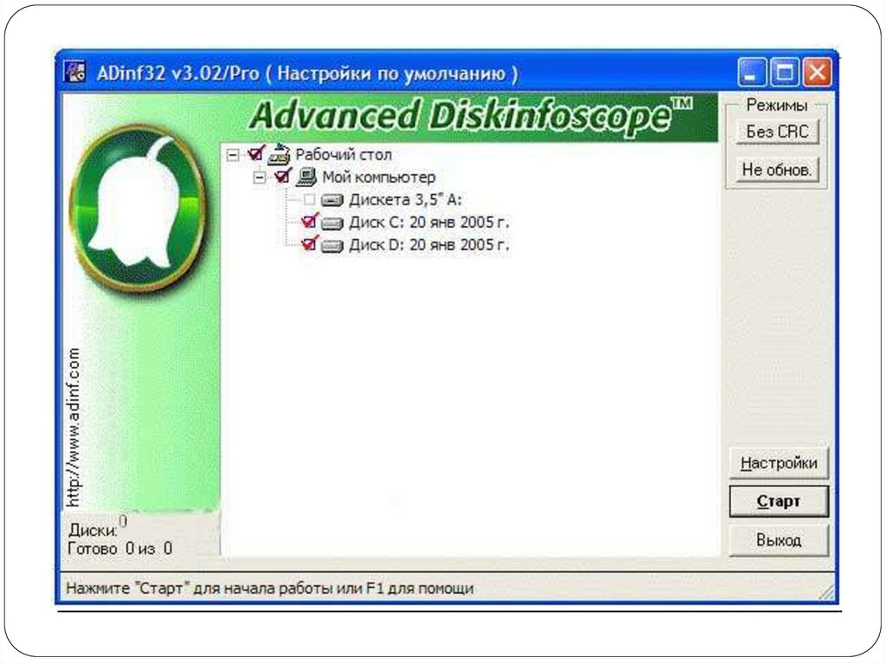Image resolution: width=886 pixels, height=664 pixels.
Task: Click the Диски: label text
Action: click(93, 531)
